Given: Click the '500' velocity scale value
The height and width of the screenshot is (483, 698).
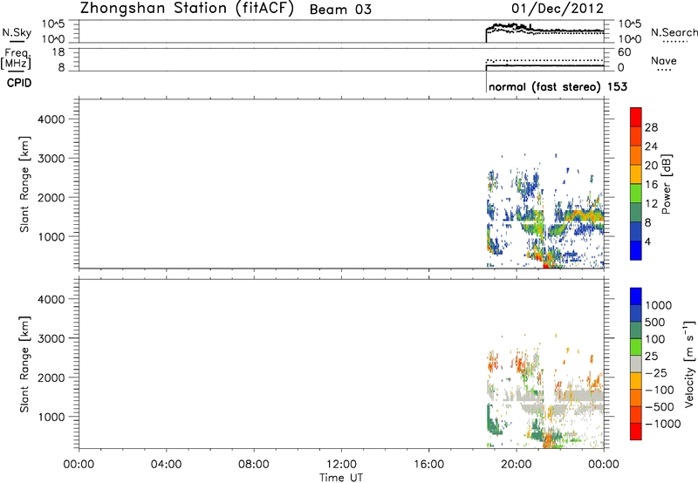Looking at the screenshot, I should click(x=655, y=323).
